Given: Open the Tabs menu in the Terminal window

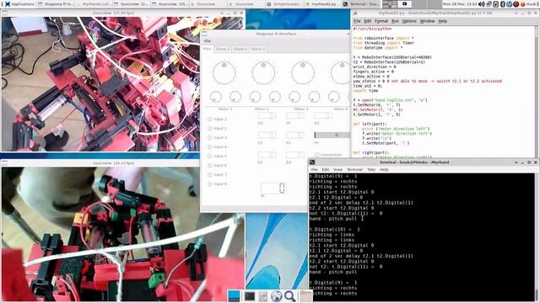Looking at the screenshot, I should [x=371, y=170].
